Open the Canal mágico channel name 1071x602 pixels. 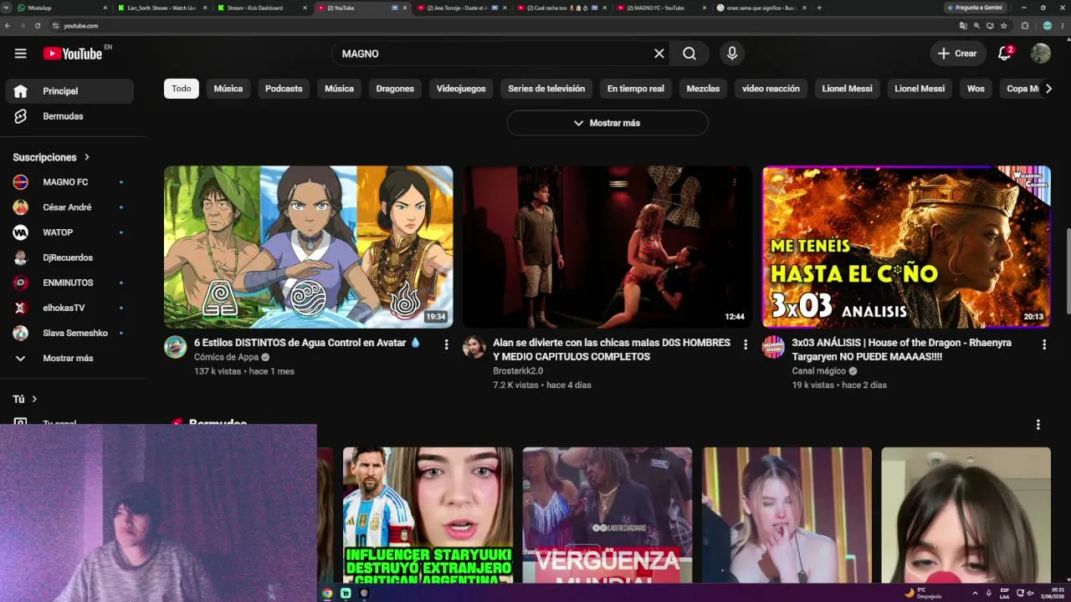[819, 371]
